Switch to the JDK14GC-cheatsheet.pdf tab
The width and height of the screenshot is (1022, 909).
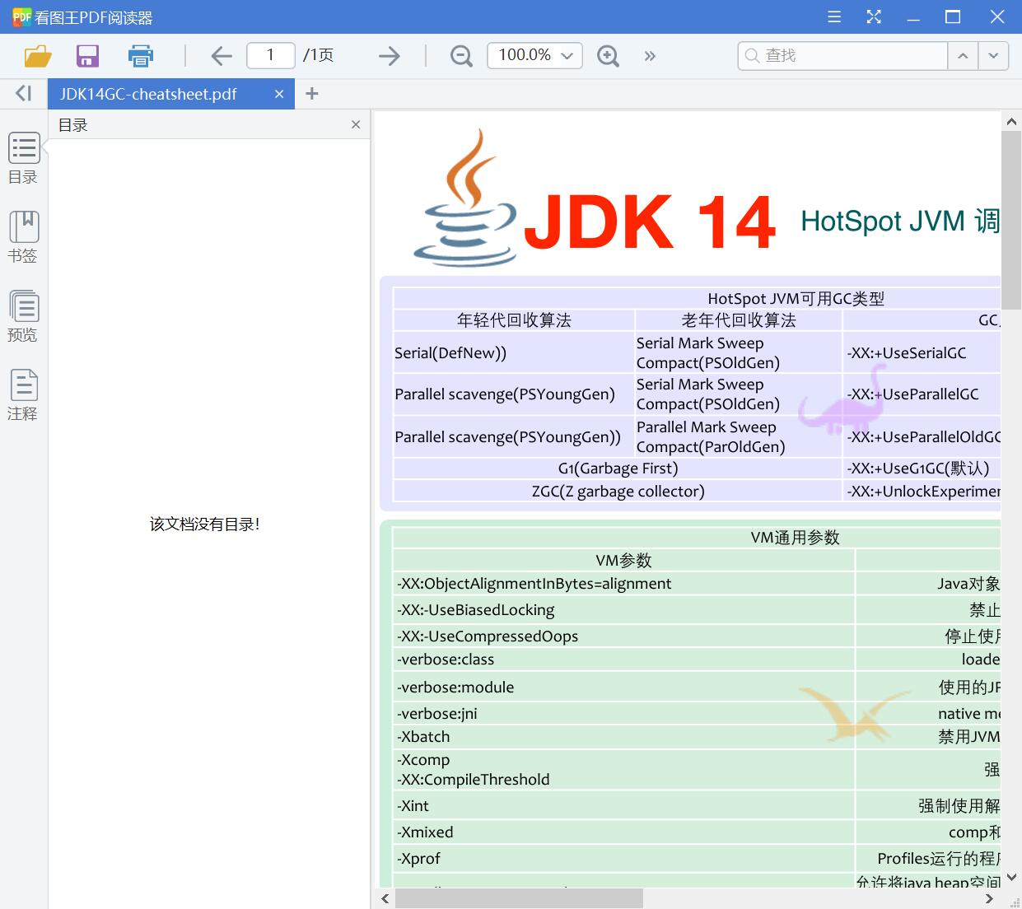148,94
